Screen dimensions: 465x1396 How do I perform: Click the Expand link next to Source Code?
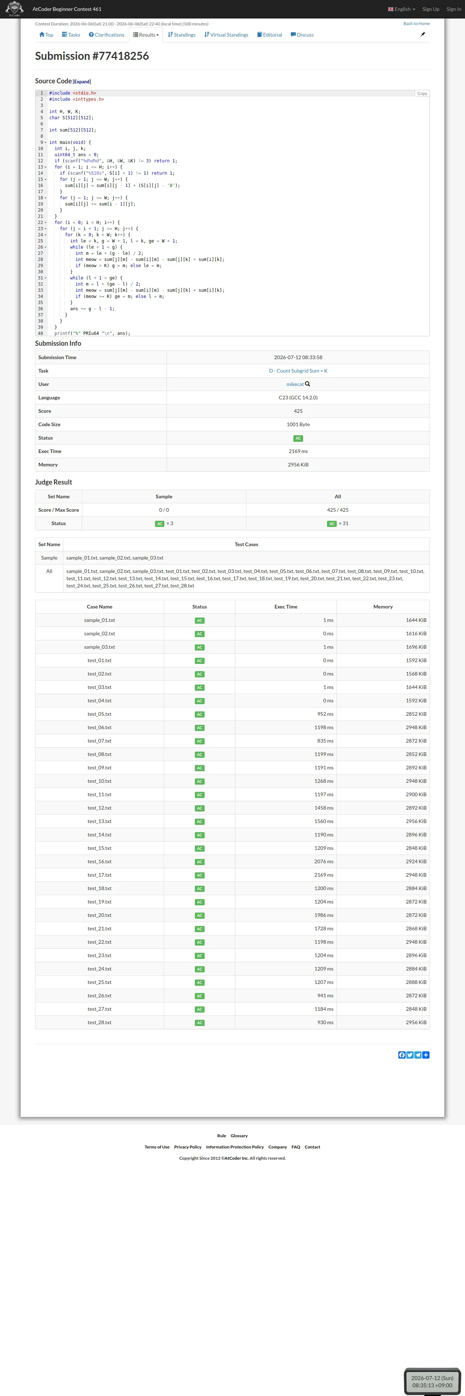pyautogui.click(x=82, y=82)
